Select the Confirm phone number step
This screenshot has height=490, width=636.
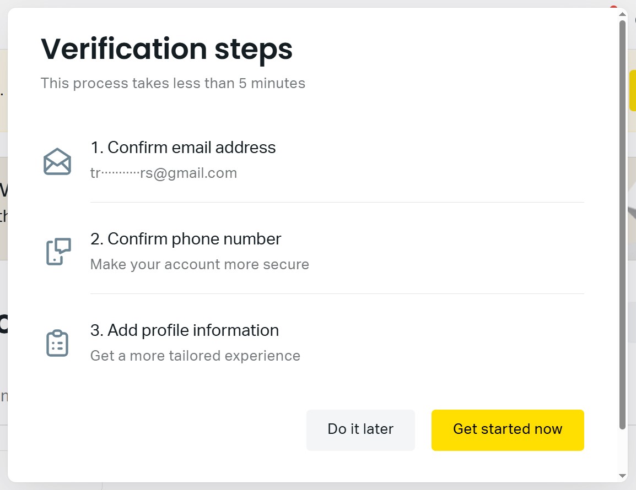(186, 239)
